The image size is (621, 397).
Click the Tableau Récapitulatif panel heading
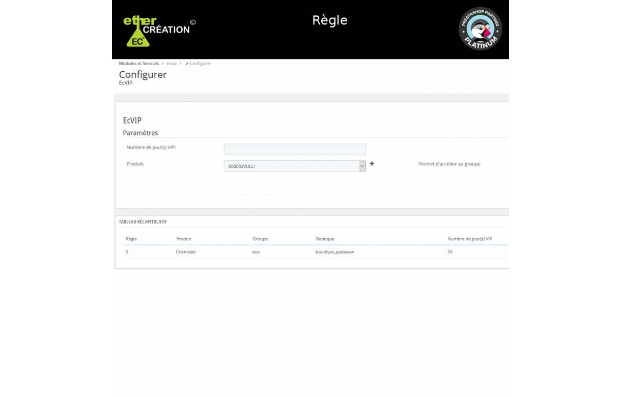[x=143, y=222]
